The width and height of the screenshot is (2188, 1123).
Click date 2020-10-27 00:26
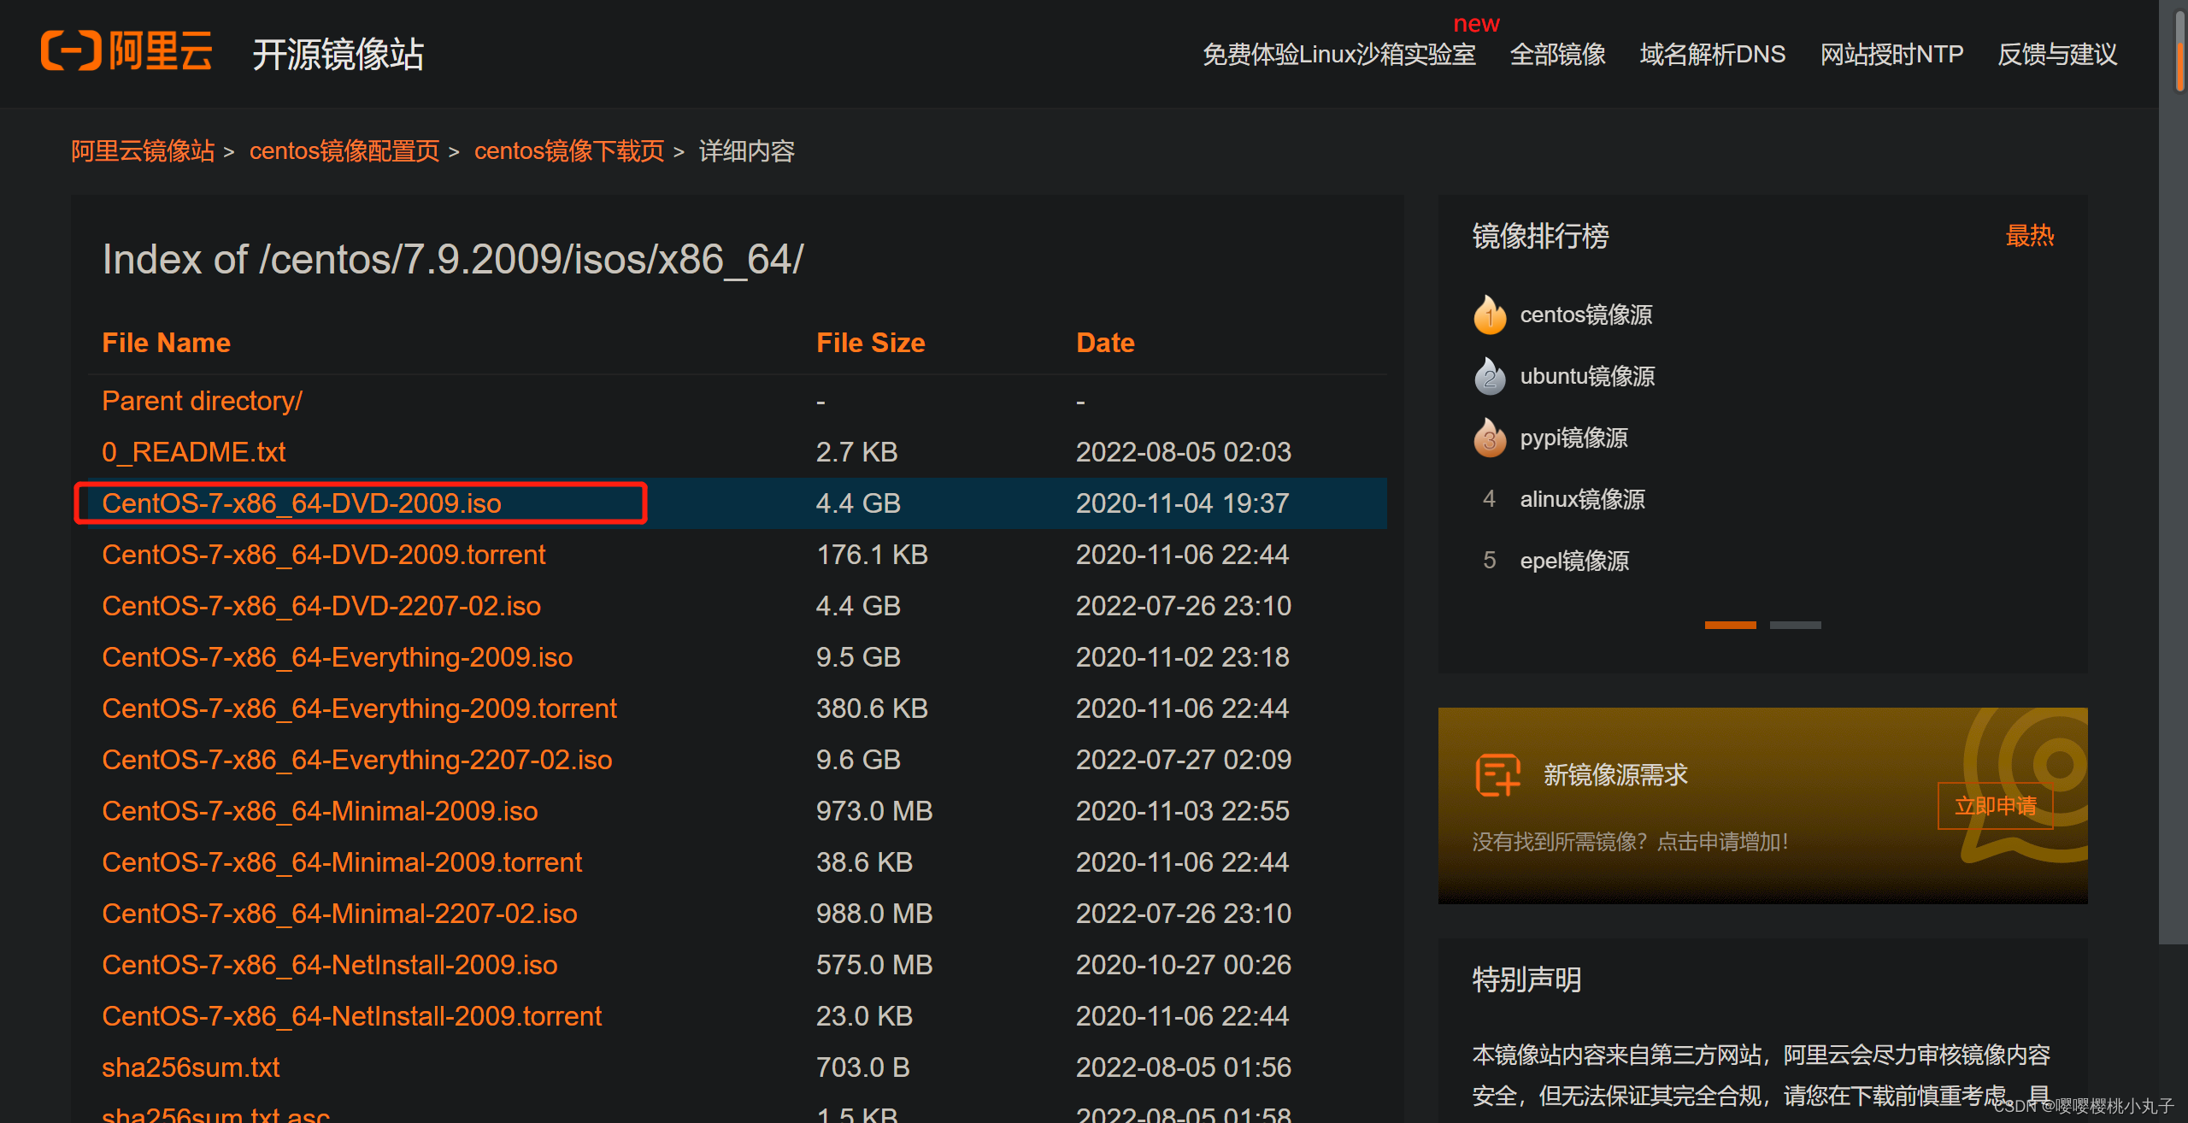pyautogui.click(x=1183, y=965)
